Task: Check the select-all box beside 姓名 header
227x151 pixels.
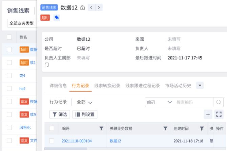Action: (9, 37)
